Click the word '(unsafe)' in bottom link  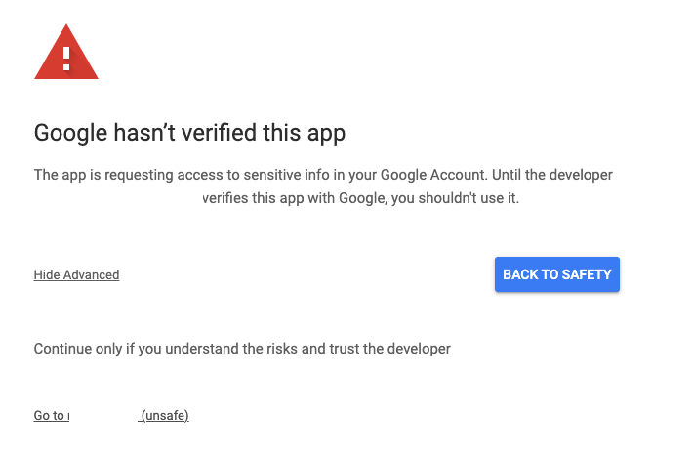pyautogui.click(x=165, y=416)
